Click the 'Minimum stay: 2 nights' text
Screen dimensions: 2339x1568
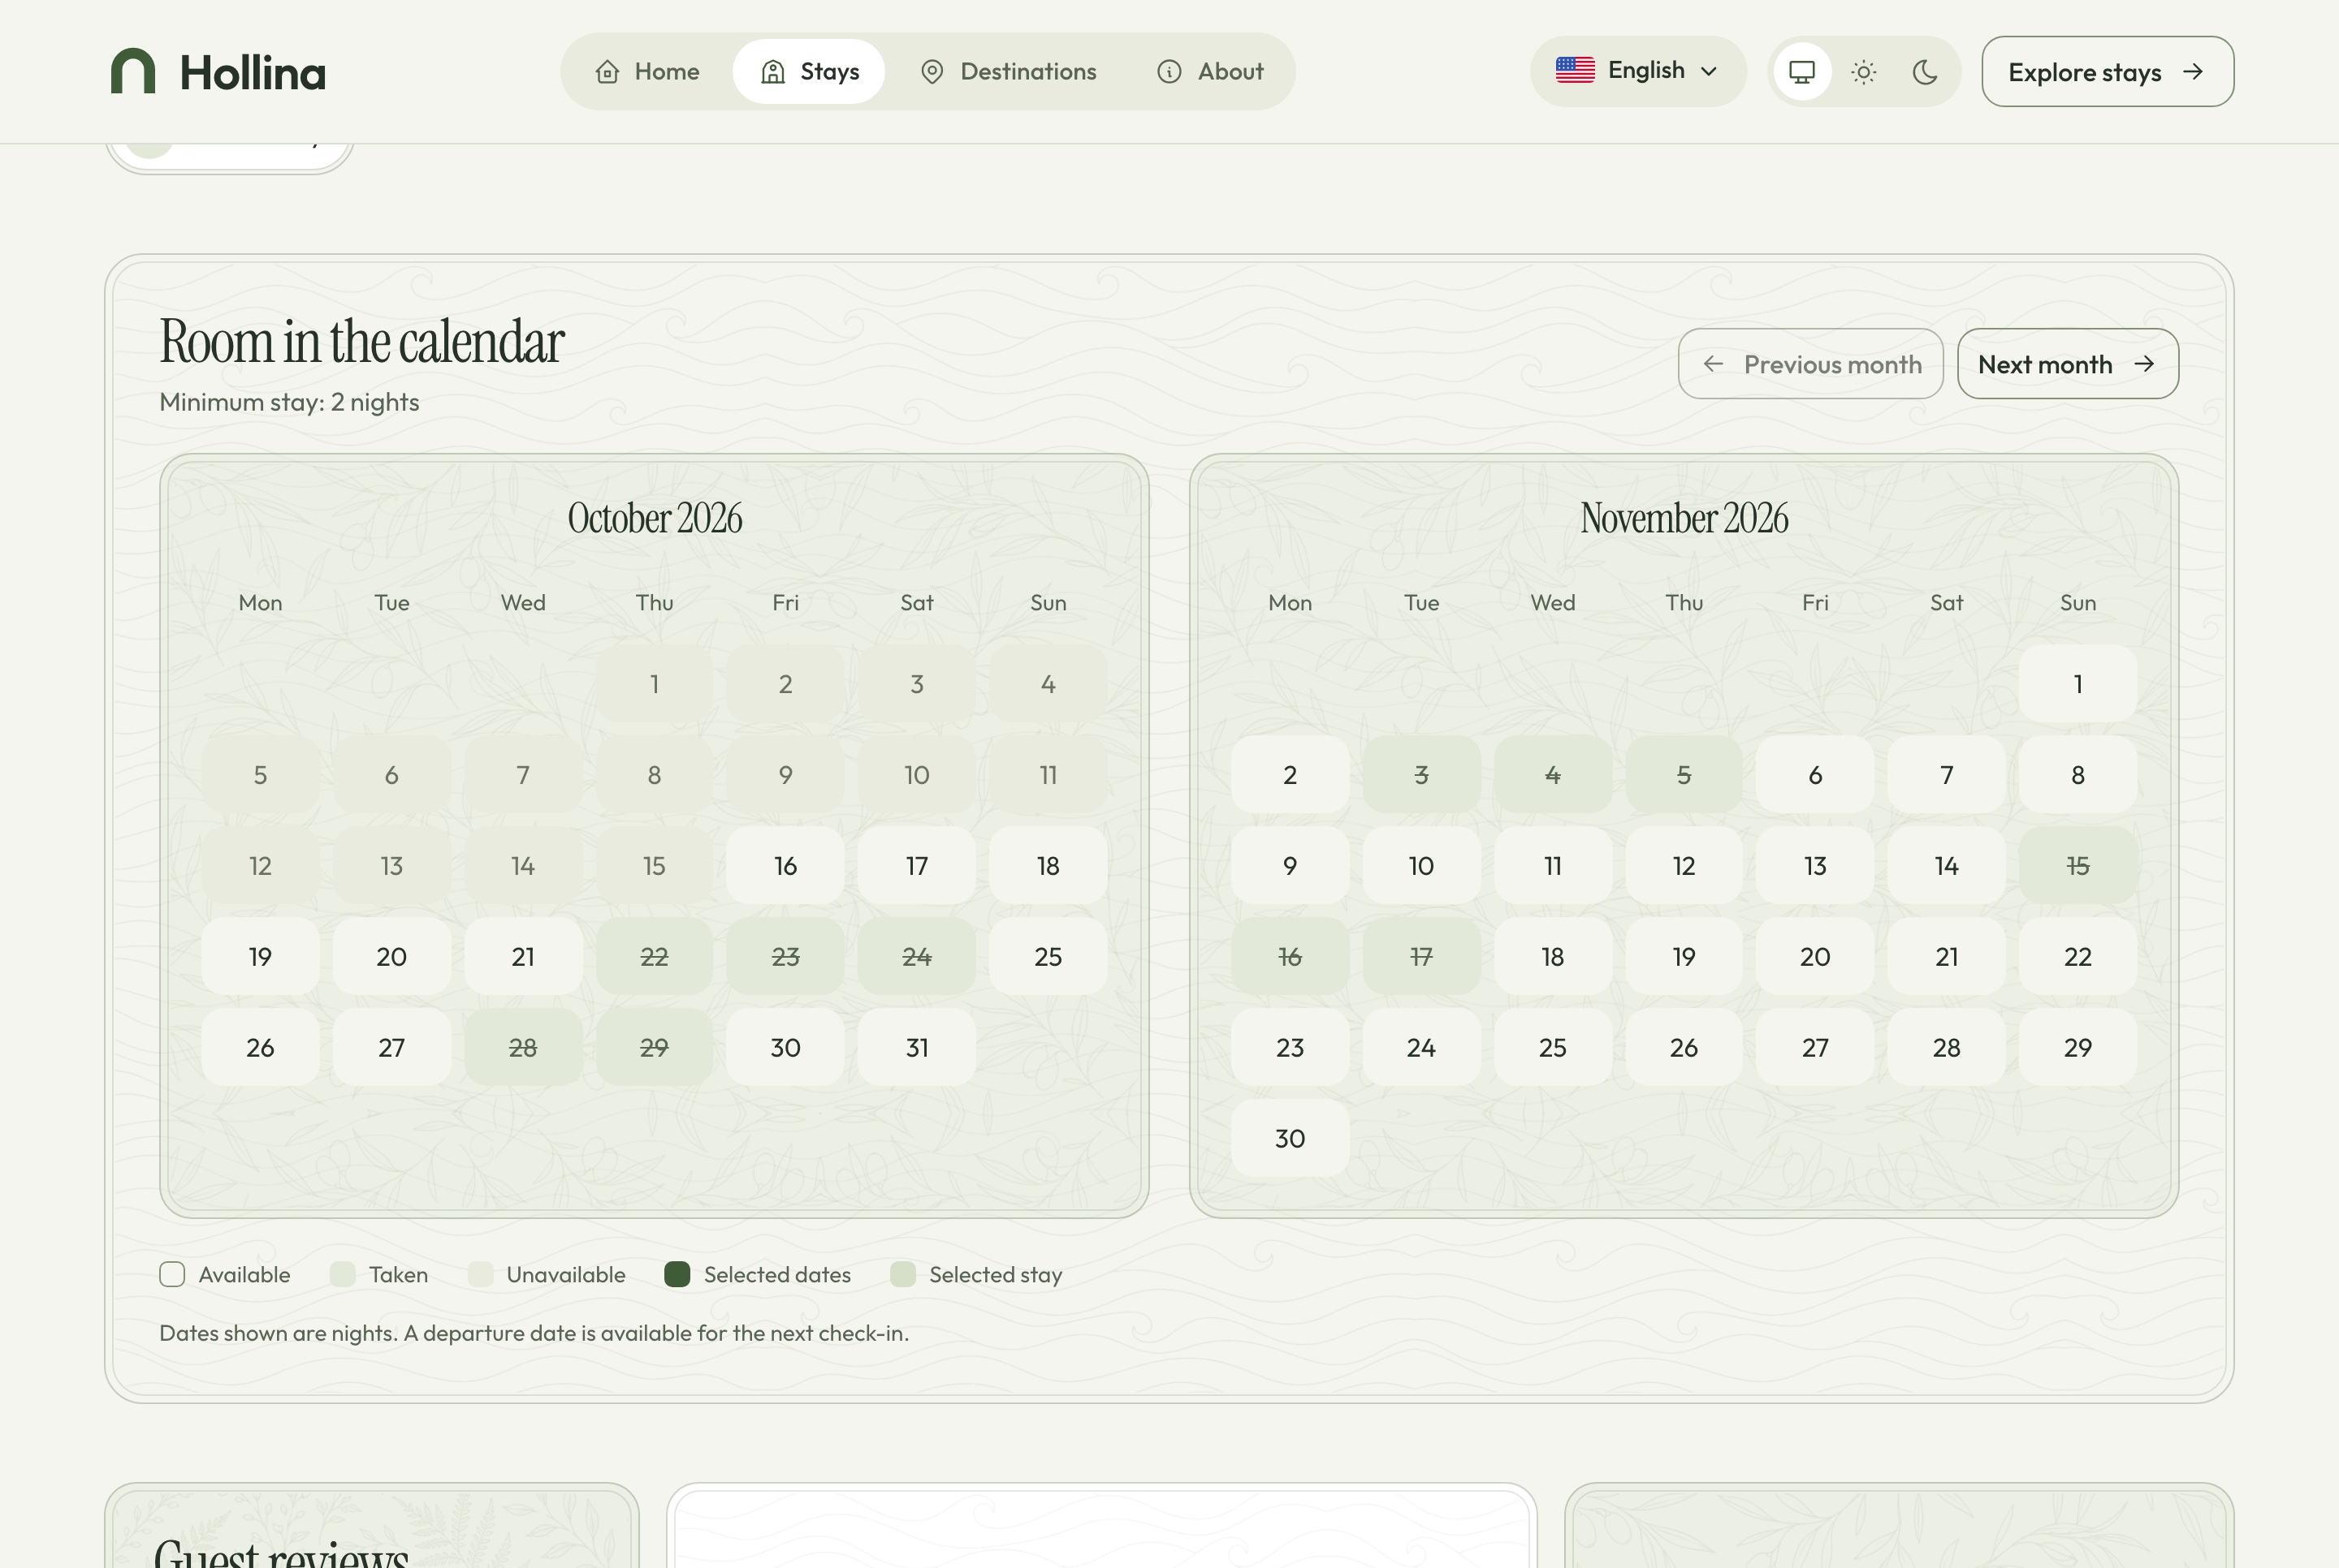(289, 402)
